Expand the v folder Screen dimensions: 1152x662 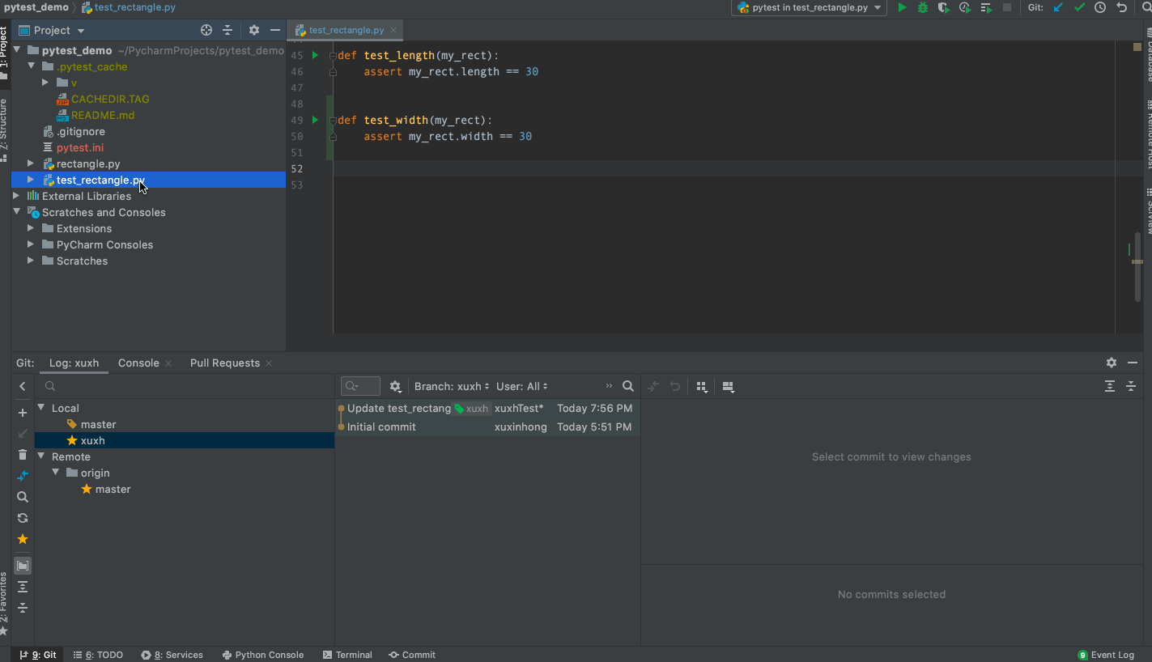pos(47,83)
